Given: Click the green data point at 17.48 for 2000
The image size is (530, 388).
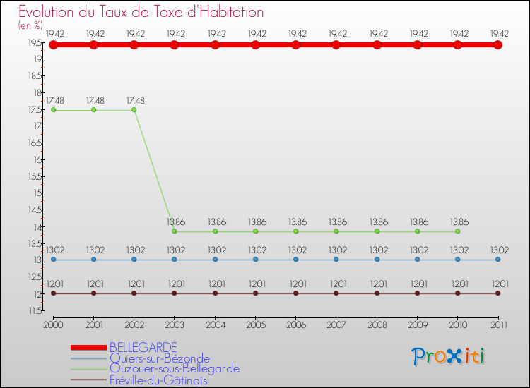Looking at the screenshot, I should tap(54, 110).
